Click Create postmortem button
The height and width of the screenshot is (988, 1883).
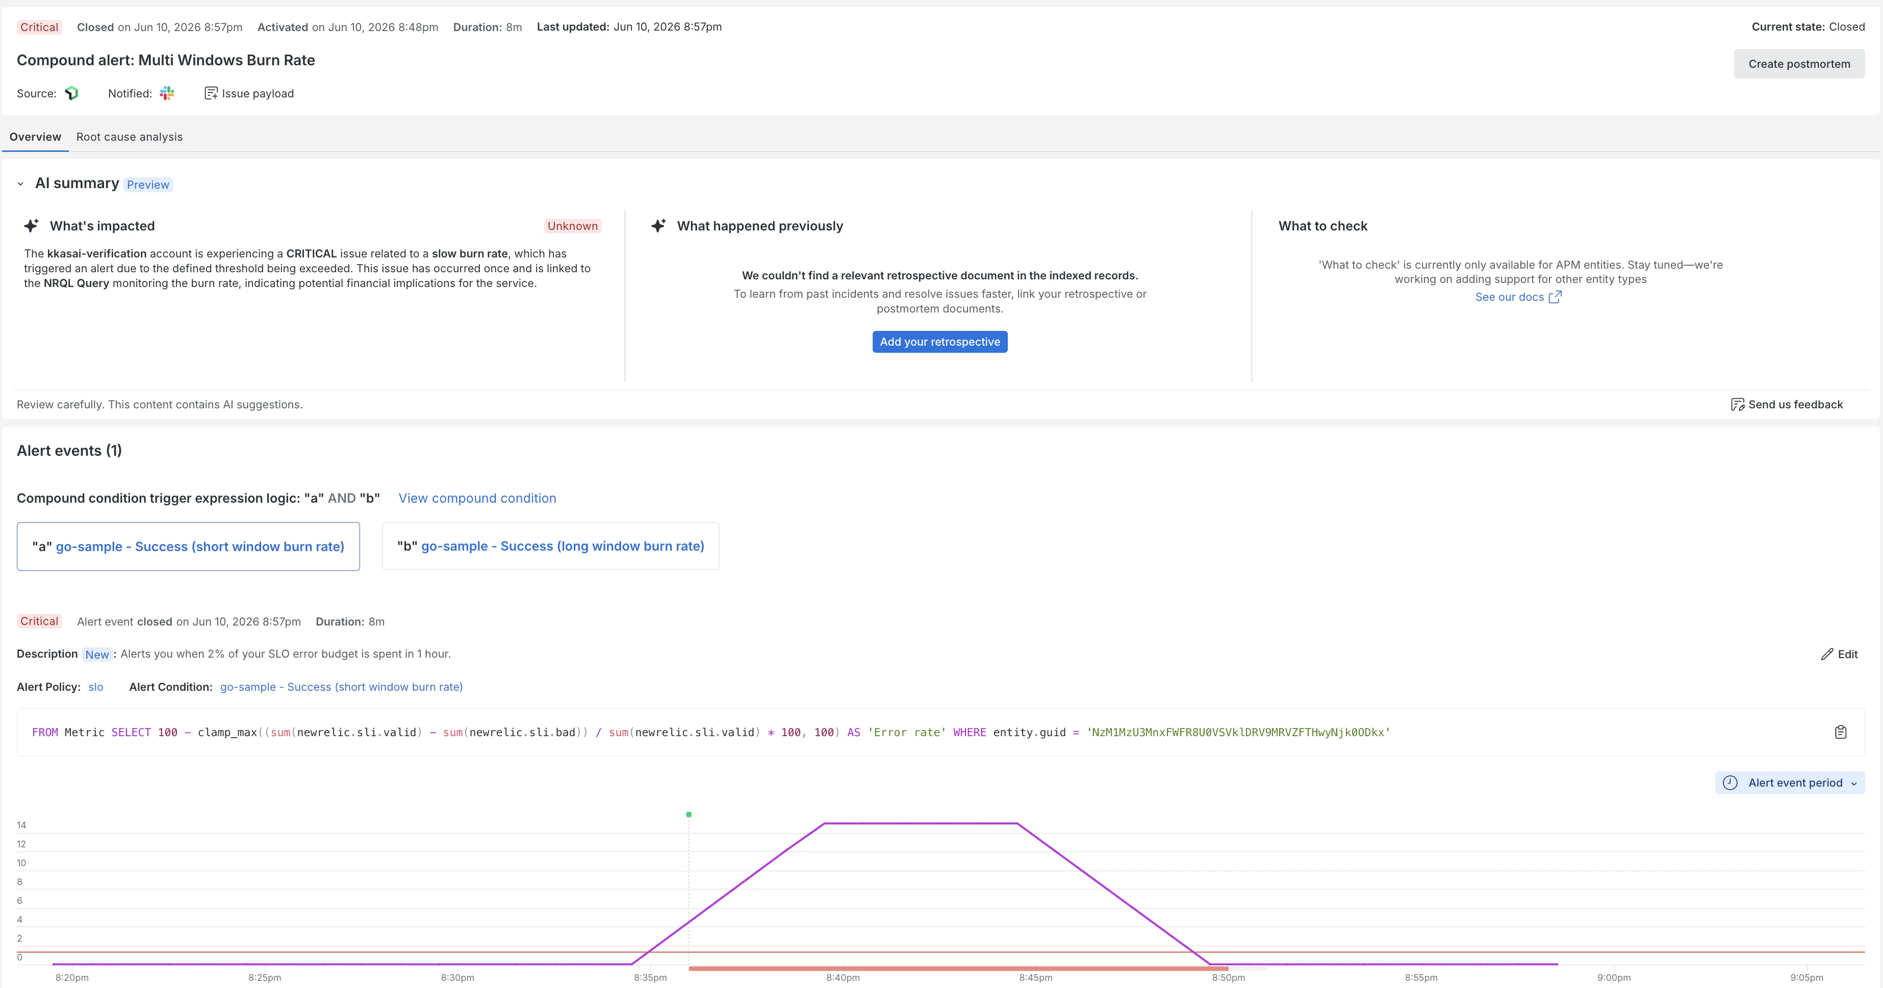[x=1799, y=64]
